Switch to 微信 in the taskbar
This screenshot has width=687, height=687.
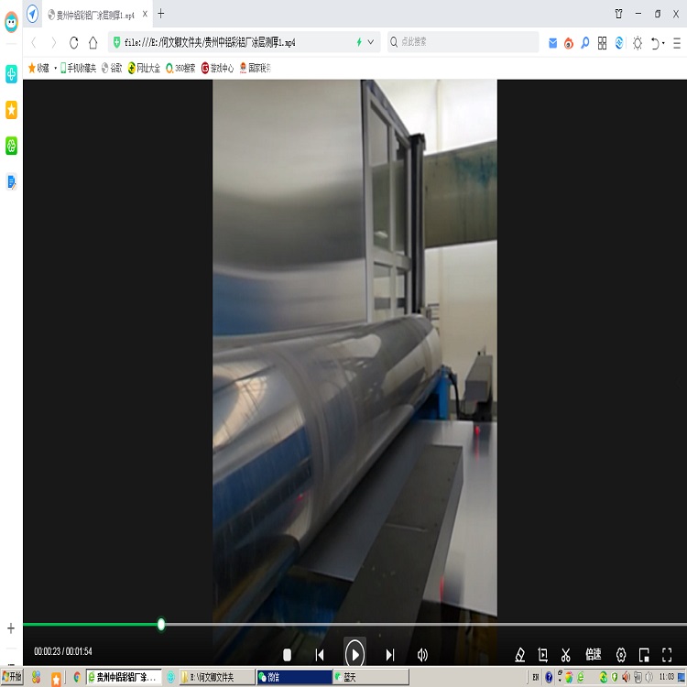tap(293, 677)
